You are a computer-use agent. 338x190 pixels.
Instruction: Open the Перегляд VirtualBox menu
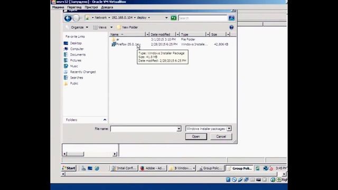coord(74,7)
